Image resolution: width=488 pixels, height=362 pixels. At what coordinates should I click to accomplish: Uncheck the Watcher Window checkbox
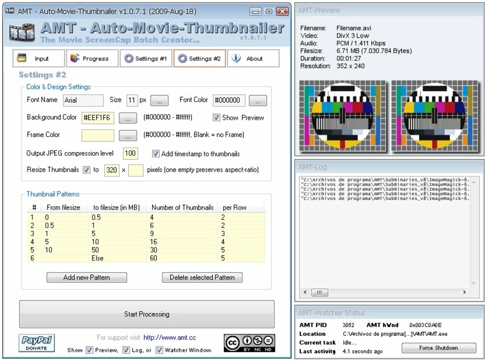pyautogui.click(x=159, y=350)
